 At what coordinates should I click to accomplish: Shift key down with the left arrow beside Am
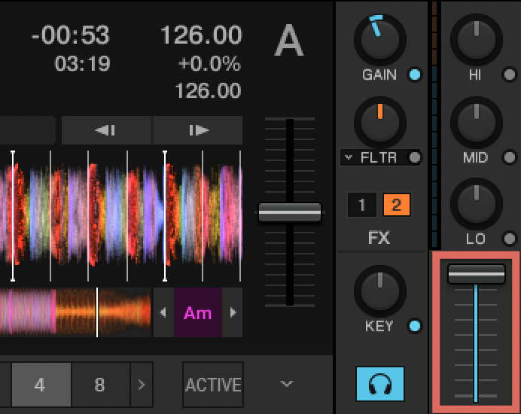pyautogui.click(x=163, y=312)
